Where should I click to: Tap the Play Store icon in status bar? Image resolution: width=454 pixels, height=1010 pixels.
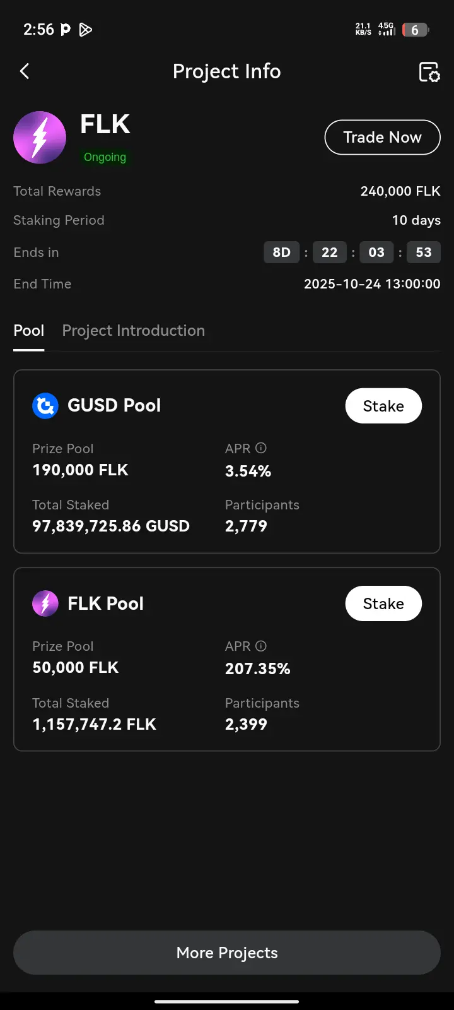tap(86, 30)
